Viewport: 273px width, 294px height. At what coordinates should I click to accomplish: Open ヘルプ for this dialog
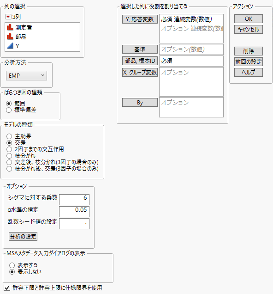249,73
